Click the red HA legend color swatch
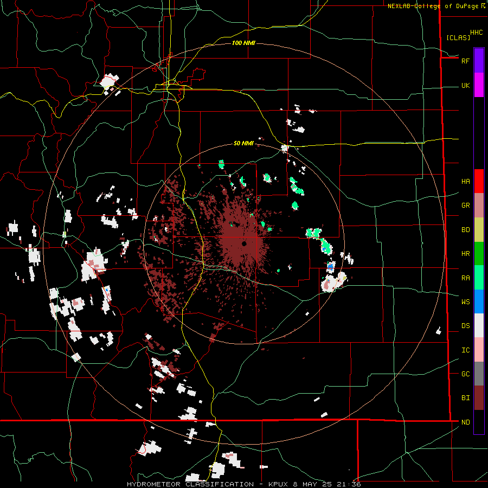488x488 pixels. (x=479, y=181)
